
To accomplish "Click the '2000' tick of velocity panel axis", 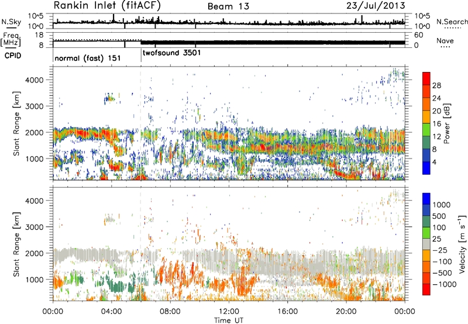I will (x=34, y=253).
